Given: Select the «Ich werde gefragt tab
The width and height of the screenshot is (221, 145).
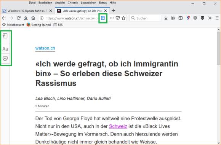Looking at the screenshot, I should coord(82,11).
